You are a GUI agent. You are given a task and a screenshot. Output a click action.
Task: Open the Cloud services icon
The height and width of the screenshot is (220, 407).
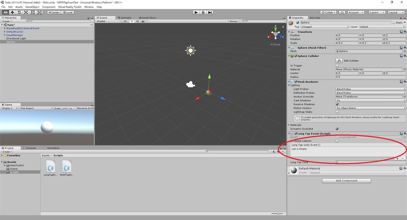click(x=342, y=12)
